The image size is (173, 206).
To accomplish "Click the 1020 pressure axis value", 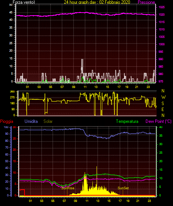I will 161,14.
